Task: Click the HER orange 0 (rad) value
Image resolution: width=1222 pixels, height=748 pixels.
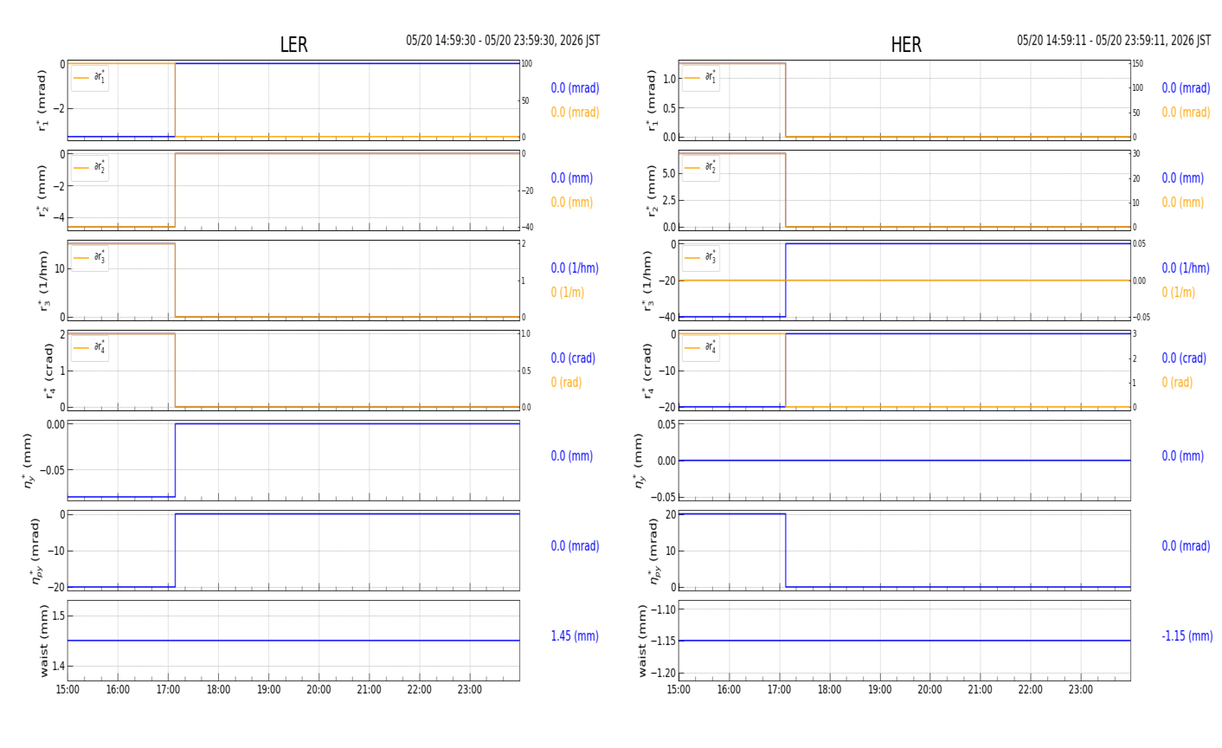Action: click(x=1178, y=383)
